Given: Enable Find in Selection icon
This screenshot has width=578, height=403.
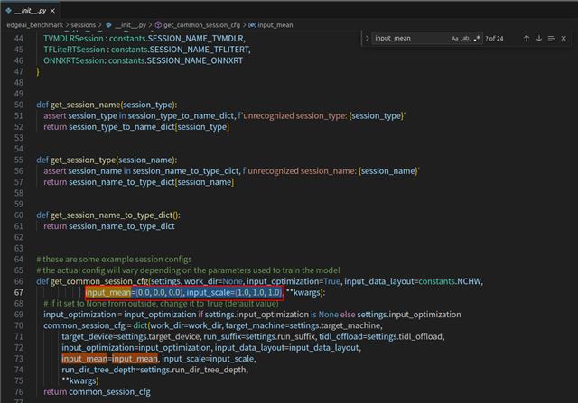Looking at the screenshot, I should tap(553, 39).
